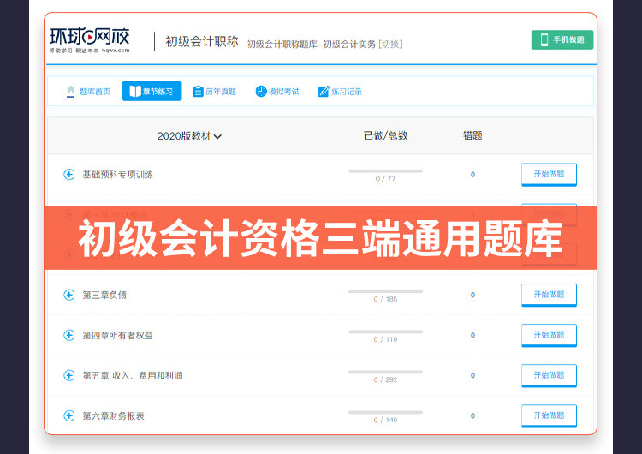Click the 0 / 140 count

(385, 420)
